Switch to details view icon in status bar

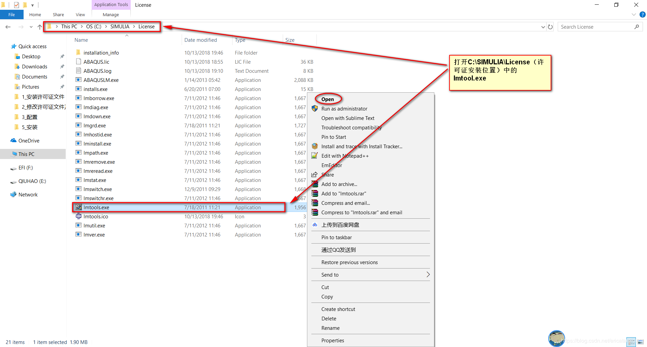click(631, 342)
